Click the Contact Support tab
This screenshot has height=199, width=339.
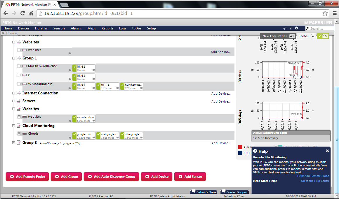234,192
